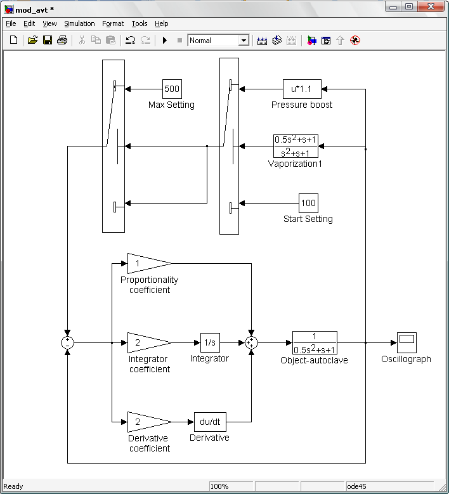
Task: Click the Debug toolbar icon
Action: pos(355,41)
